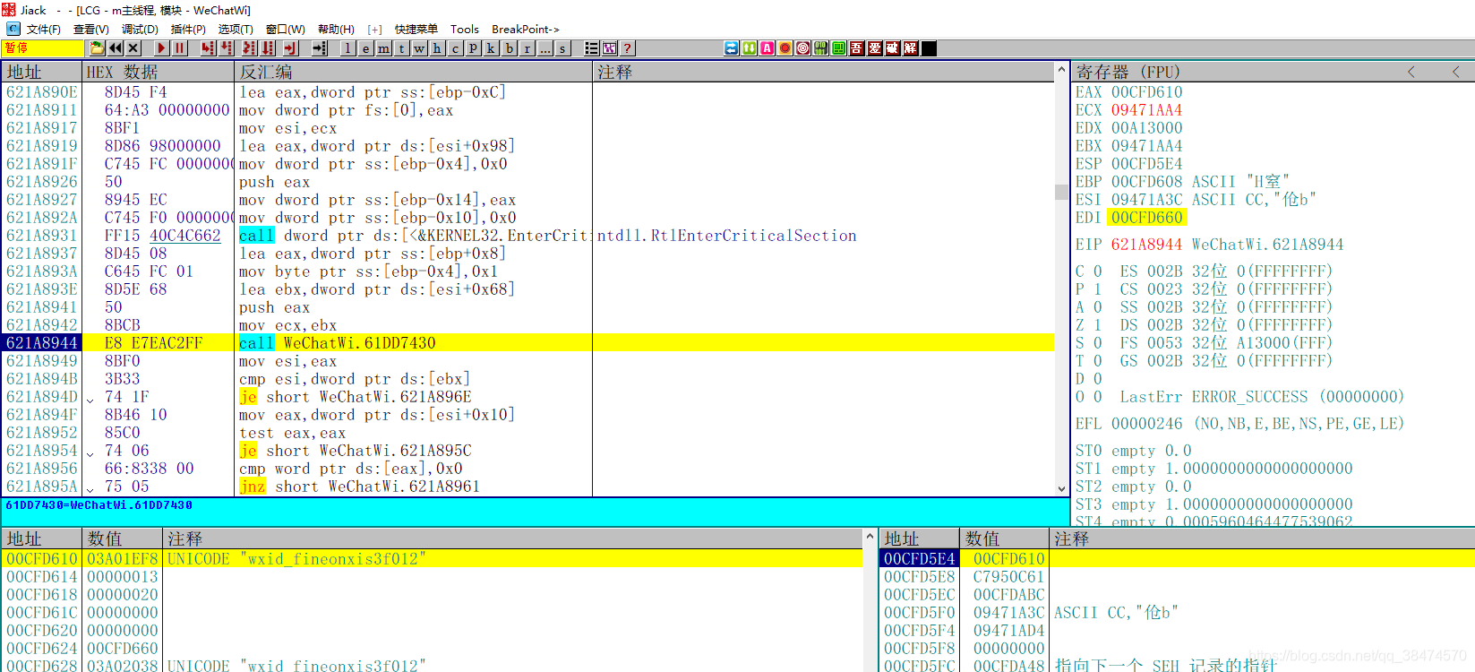This screenshot has width=1475, height=672.
Task: Click the blue swap arrows plugin icon
Action: [x=732, y=48]
